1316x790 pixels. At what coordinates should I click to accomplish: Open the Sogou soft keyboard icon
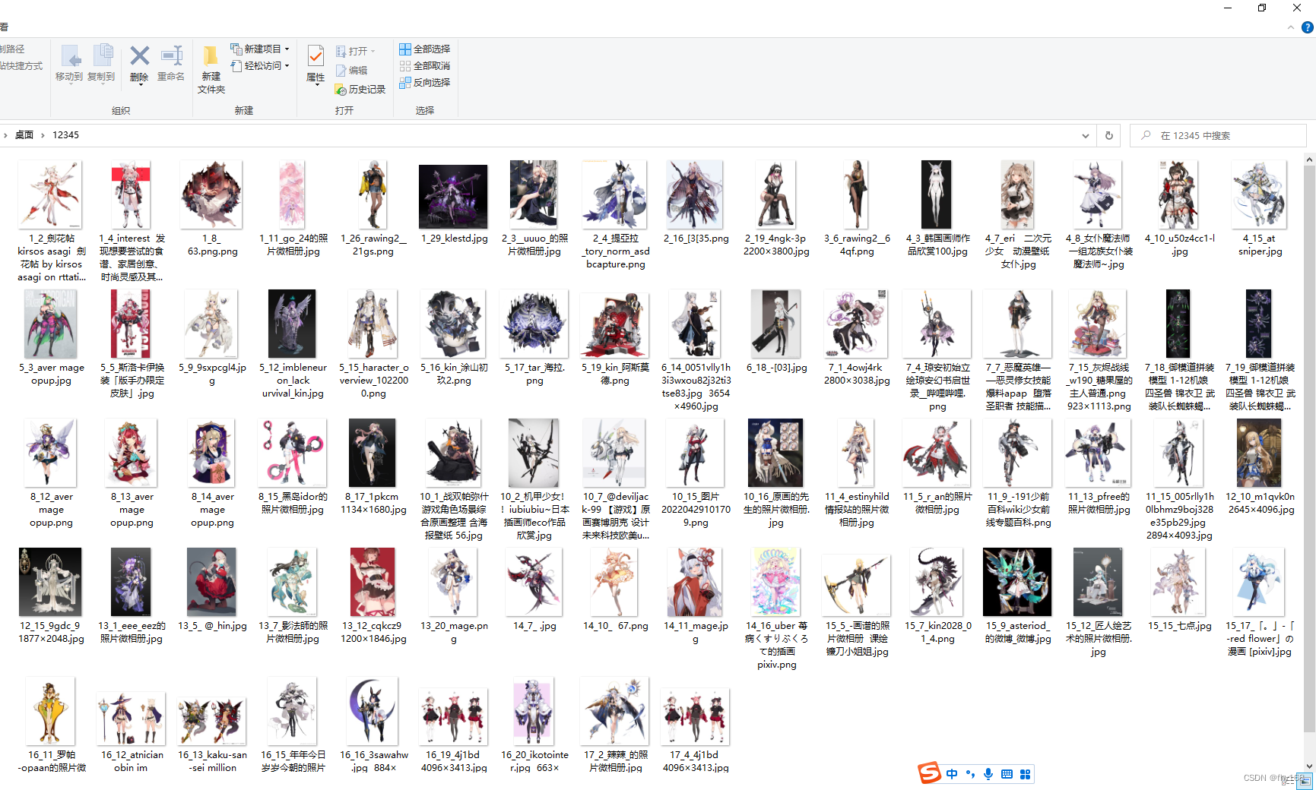click(x=1007, y=774)
